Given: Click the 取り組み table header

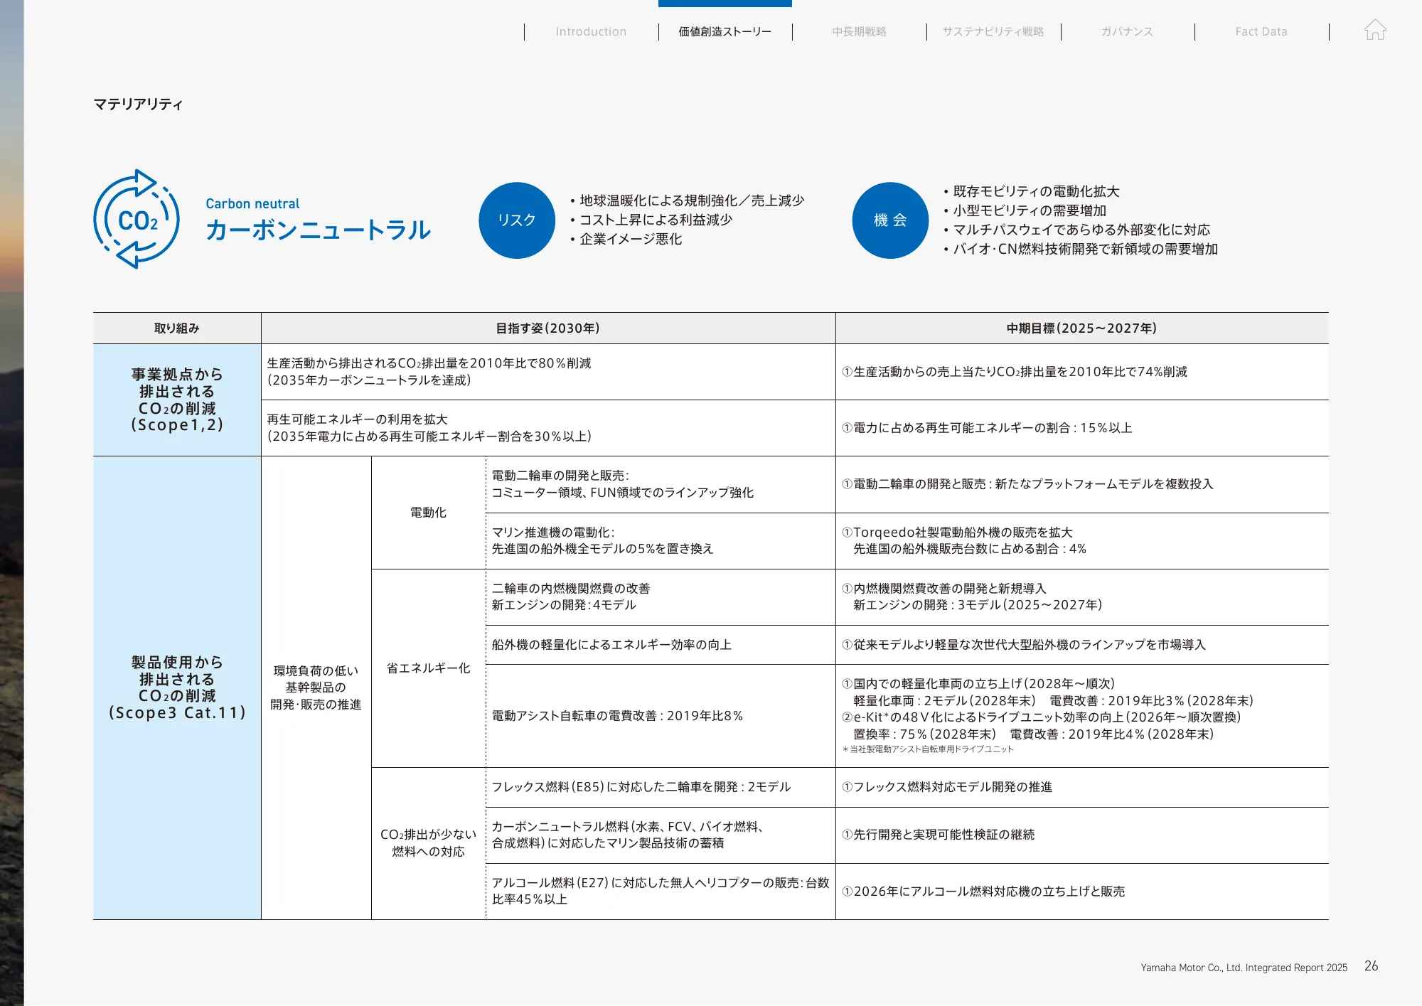Looking at the screenshot, I should point(177,328).
